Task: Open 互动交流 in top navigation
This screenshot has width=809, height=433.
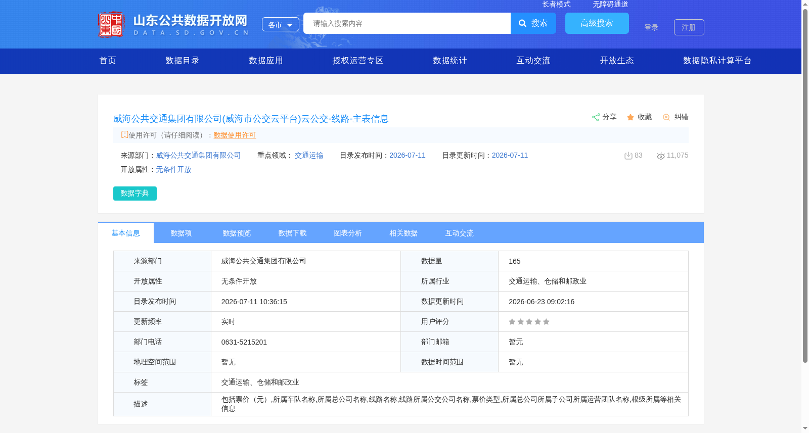Action: 533,61
